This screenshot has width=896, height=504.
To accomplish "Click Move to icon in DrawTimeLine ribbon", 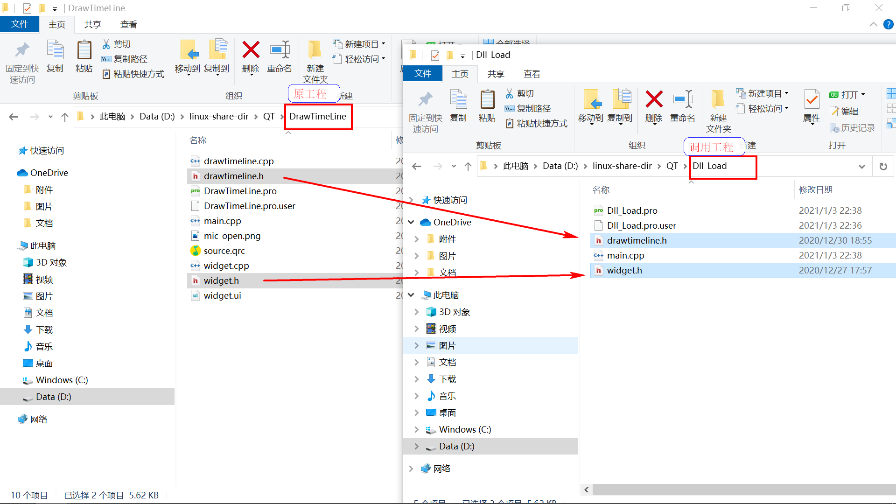I will tap(188, 51).
